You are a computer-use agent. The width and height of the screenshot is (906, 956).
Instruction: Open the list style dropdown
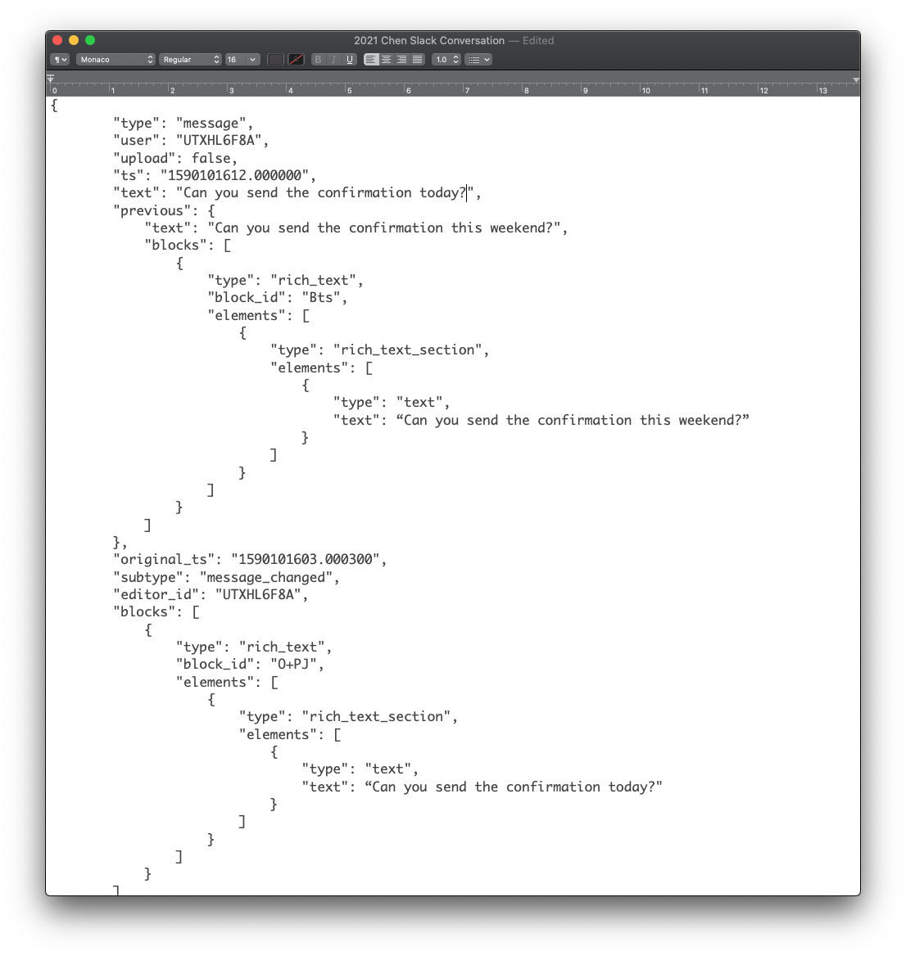[478, 59]
